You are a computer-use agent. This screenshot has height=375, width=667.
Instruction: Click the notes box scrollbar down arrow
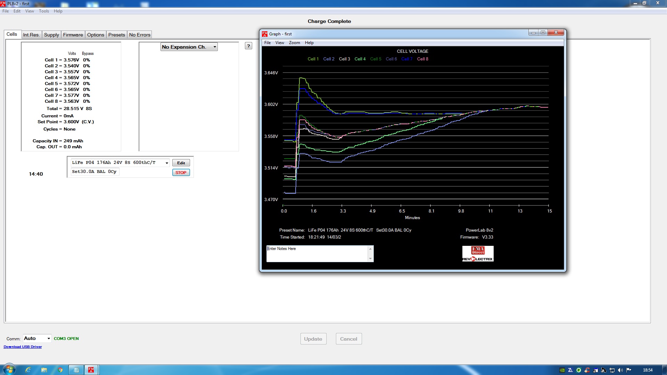click(x=370, y=259)
